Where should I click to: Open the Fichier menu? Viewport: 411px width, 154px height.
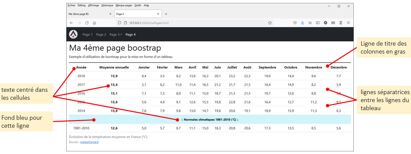(x=71, y=5)
